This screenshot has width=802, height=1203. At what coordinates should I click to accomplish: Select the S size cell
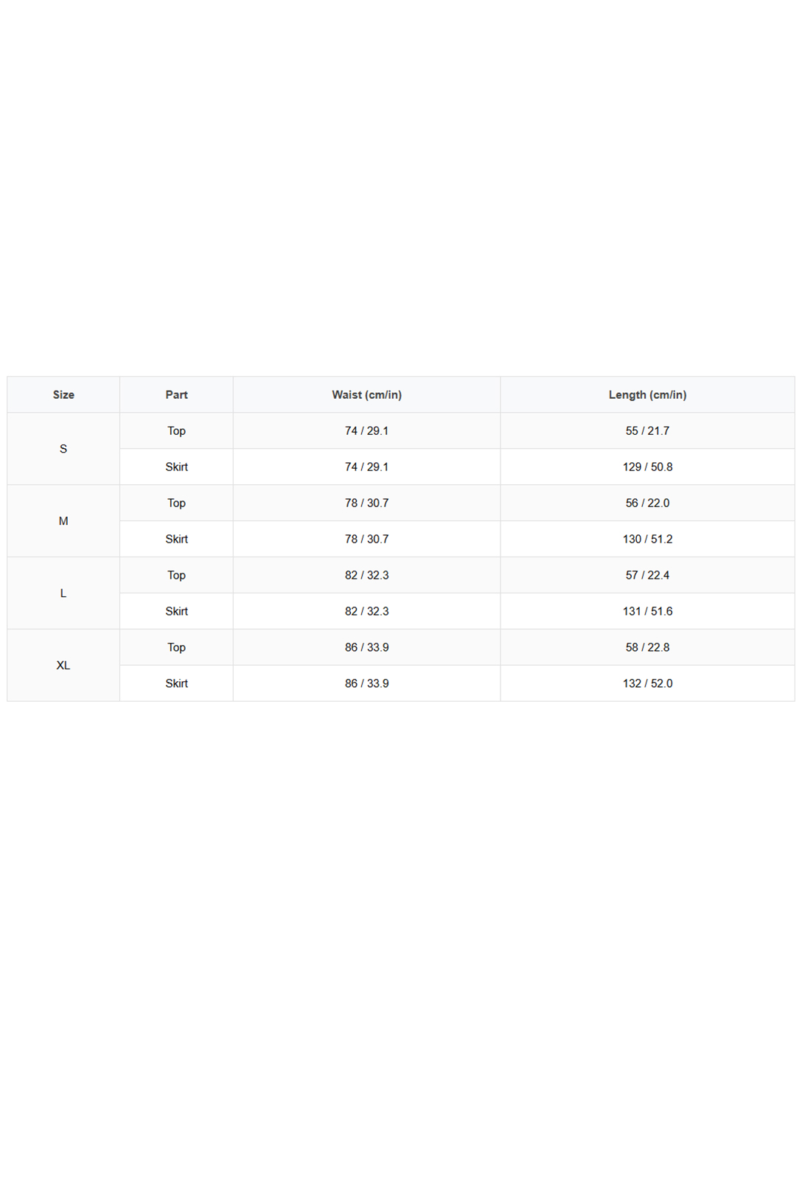63,449
